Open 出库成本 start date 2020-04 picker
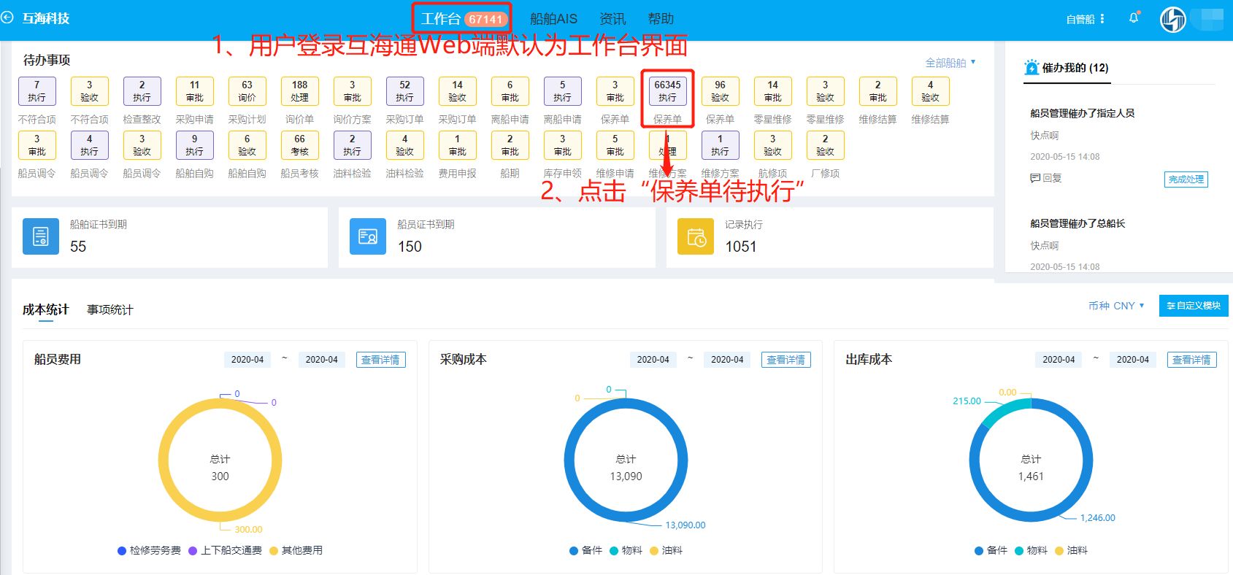This screenshot has width=1233, height=575. (1059, 360)
